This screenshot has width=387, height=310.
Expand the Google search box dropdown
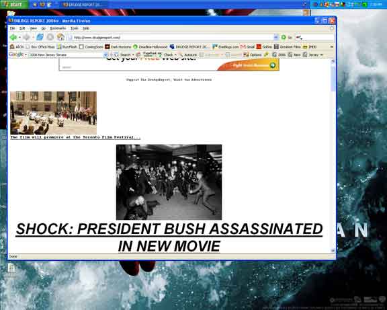[x=105, y=55]
